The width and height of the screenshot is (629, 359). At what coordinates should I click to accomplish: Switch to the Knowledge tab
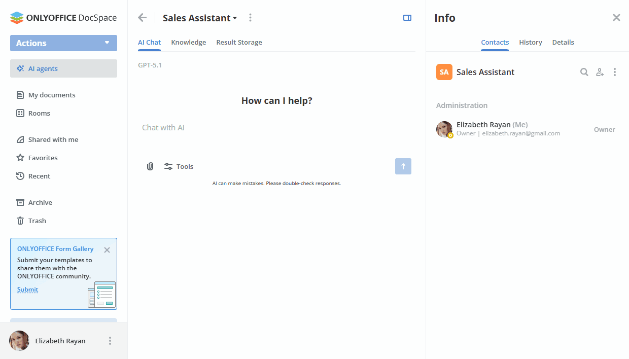[188, 42]
